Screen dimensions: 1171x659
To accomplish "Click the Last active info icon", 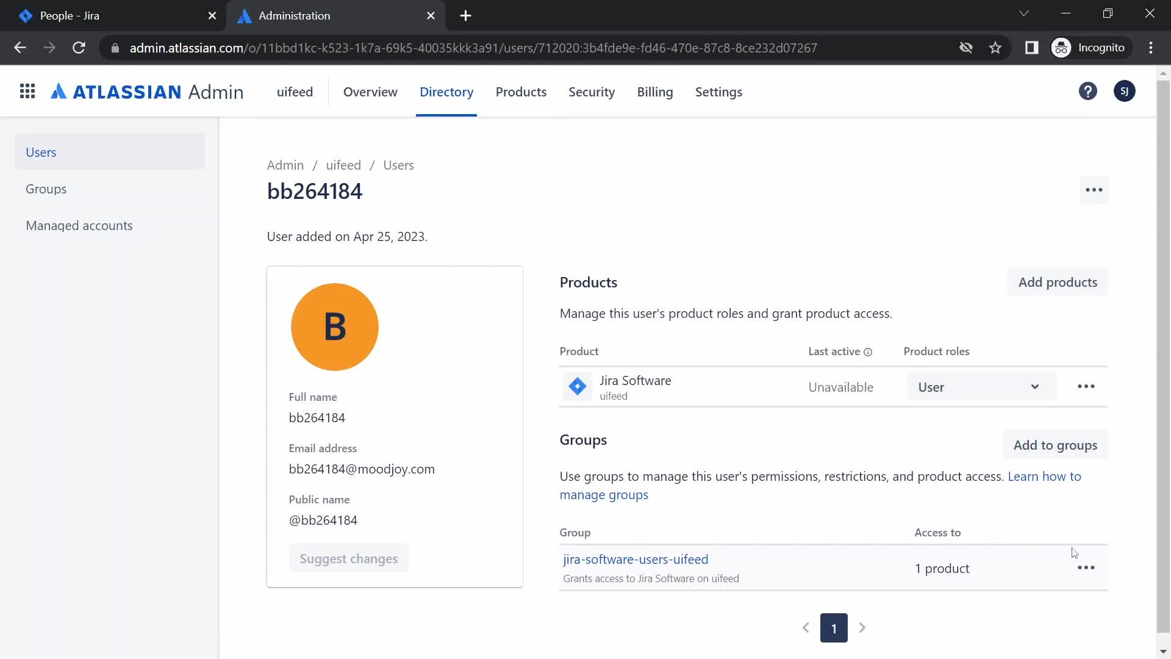I will [x=868, y=352].
